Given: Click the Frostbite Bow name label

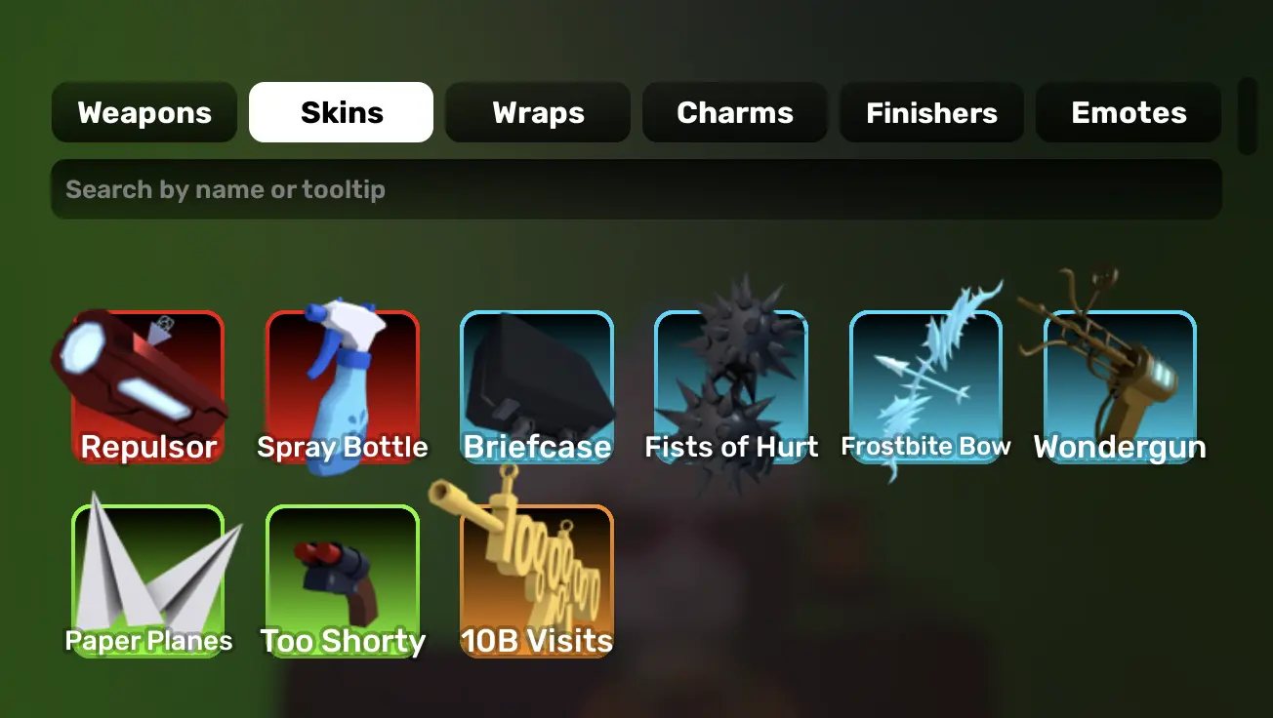Looking at the screenshot, I should [x=925, y=447].
